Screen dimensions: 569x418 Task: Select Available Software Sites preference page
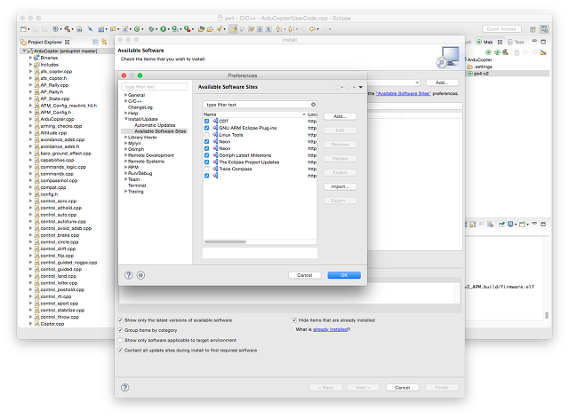[x=160, y=131]
